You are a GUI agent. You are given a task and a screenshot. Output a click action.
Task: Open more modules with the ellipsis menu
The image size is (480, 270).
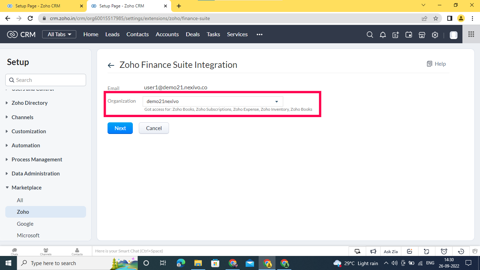(x=259, y=34)
